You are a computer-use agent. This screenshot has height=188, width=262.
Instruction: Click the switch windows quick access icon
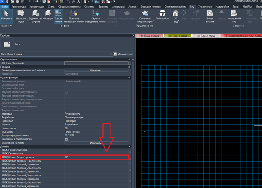coord(108,2)
